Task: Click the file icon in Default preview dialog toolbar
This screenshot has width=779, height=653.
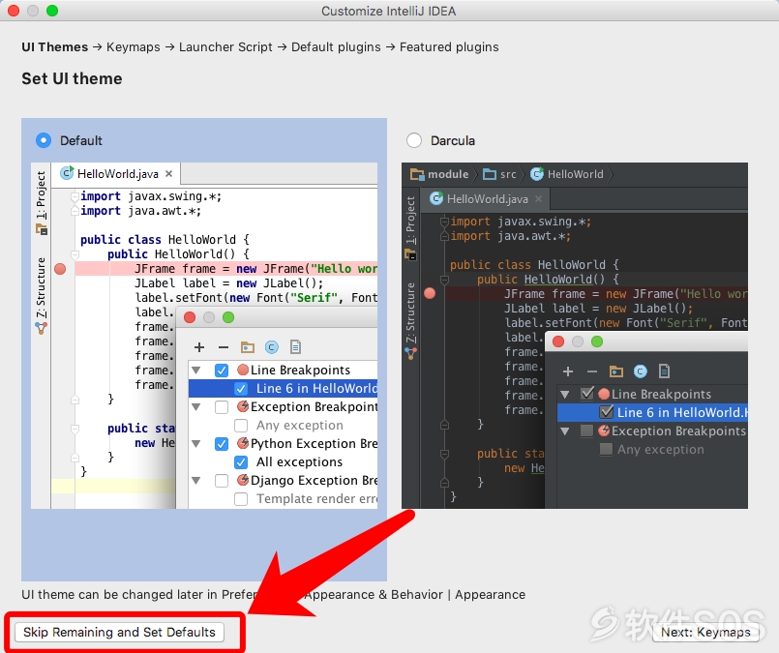Action: [295, 346]
